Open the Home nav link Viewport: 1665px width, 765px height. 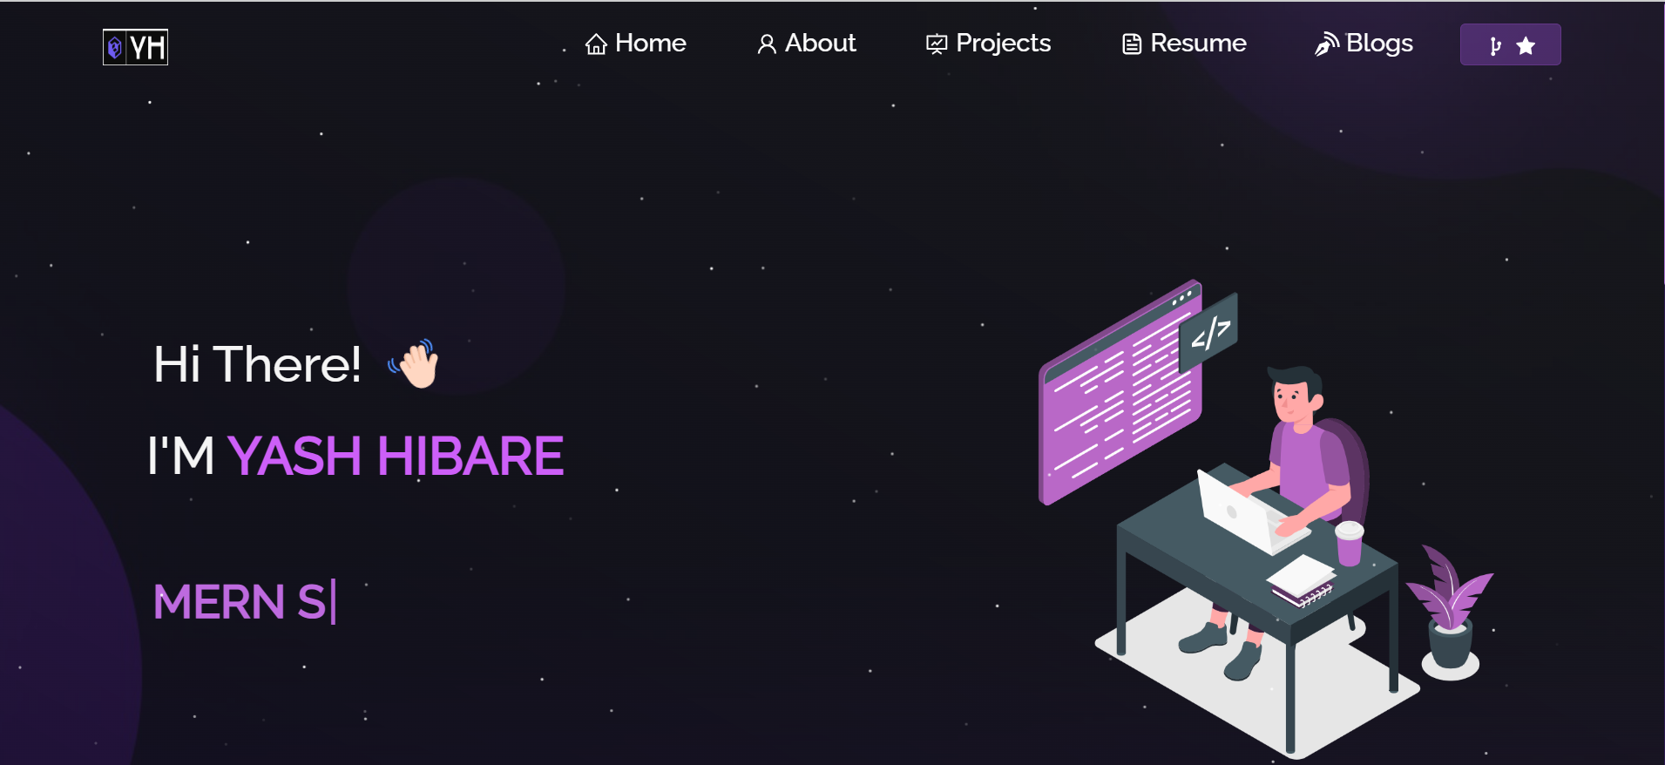(x=635, y=44)
